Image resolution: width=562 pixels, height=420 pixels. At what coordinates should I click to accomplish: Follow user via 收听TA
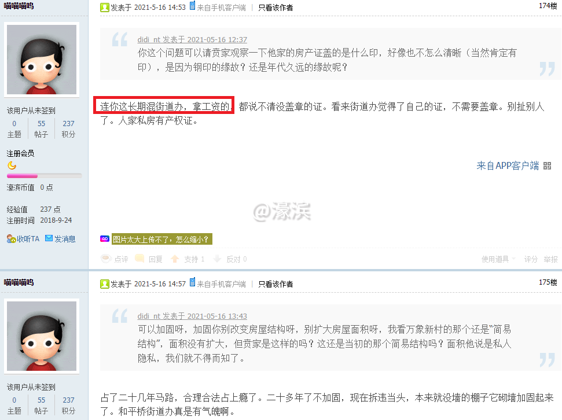pos(23,239)
